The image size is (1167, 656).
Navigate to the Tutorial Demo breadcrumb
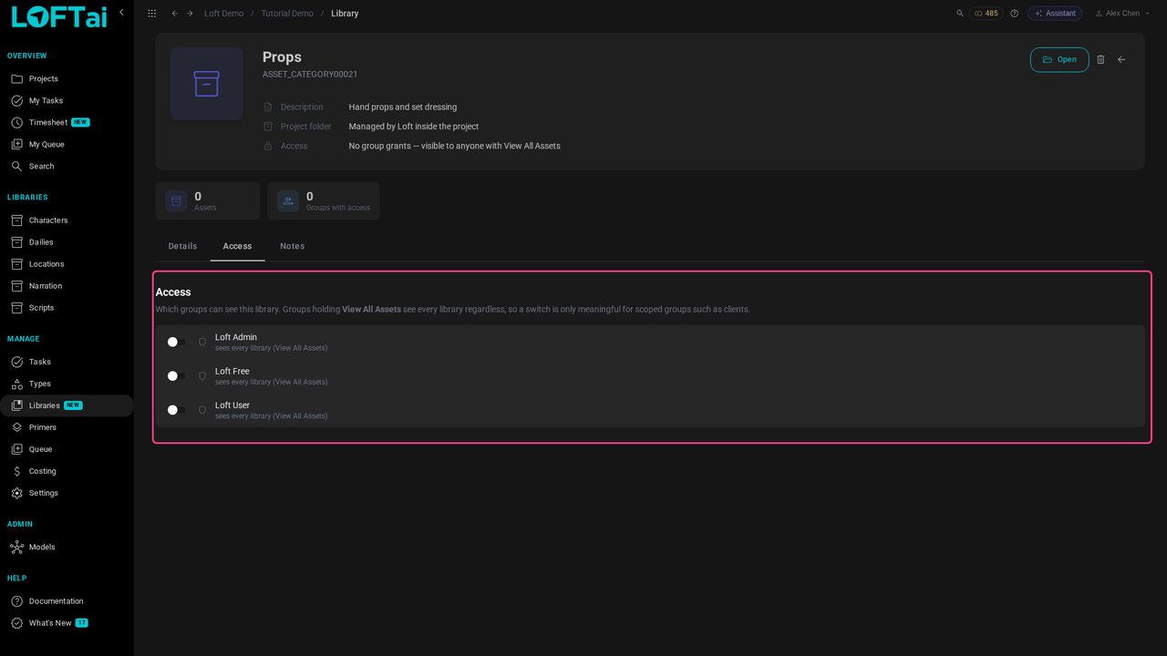pyautogui.click(x=287, y=14)
